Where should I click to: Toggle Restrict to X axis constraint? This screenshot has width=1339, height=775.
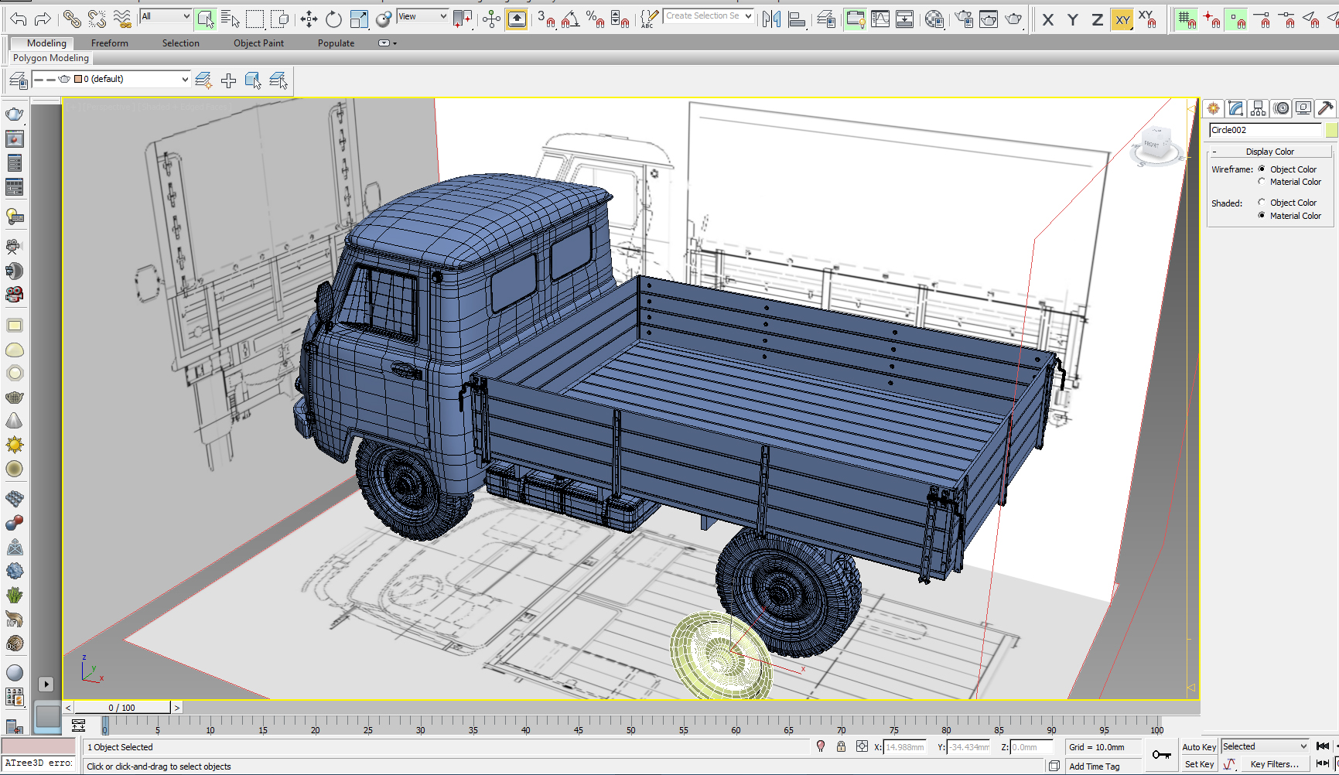pos(1047,20)
